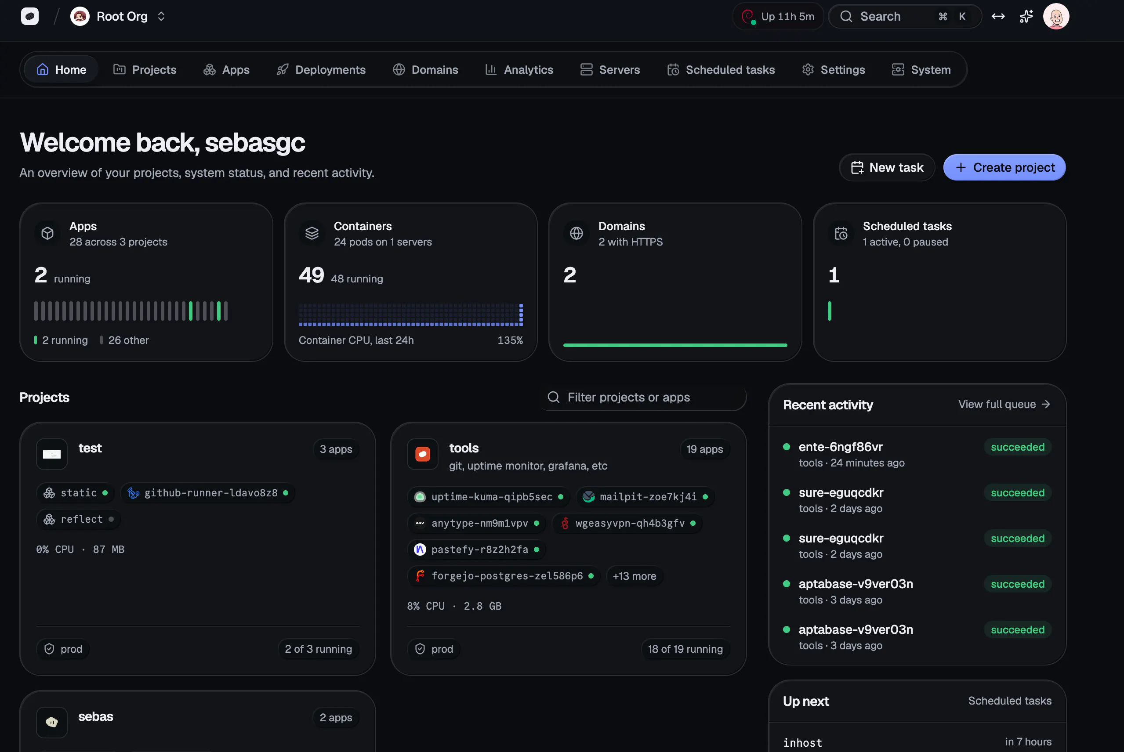1124x752 pixels.
Task: Click the Apps cube icon on stats card
Action: (x=47, y=234)
